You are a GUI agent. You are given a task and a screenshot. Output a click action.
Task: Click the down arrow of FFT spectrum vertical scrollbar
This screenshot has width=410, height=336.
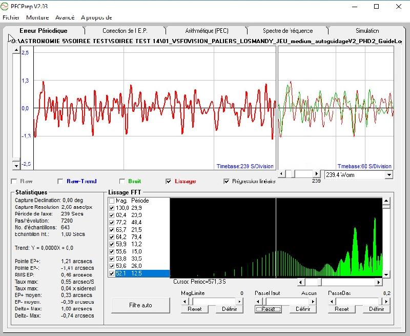point(386,274)
